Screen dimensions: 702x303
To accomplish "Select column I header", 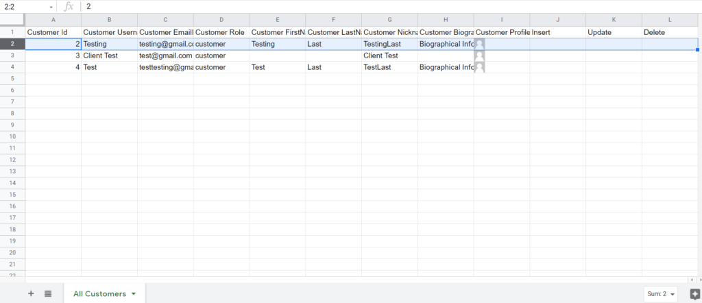I will pos(502,20).
